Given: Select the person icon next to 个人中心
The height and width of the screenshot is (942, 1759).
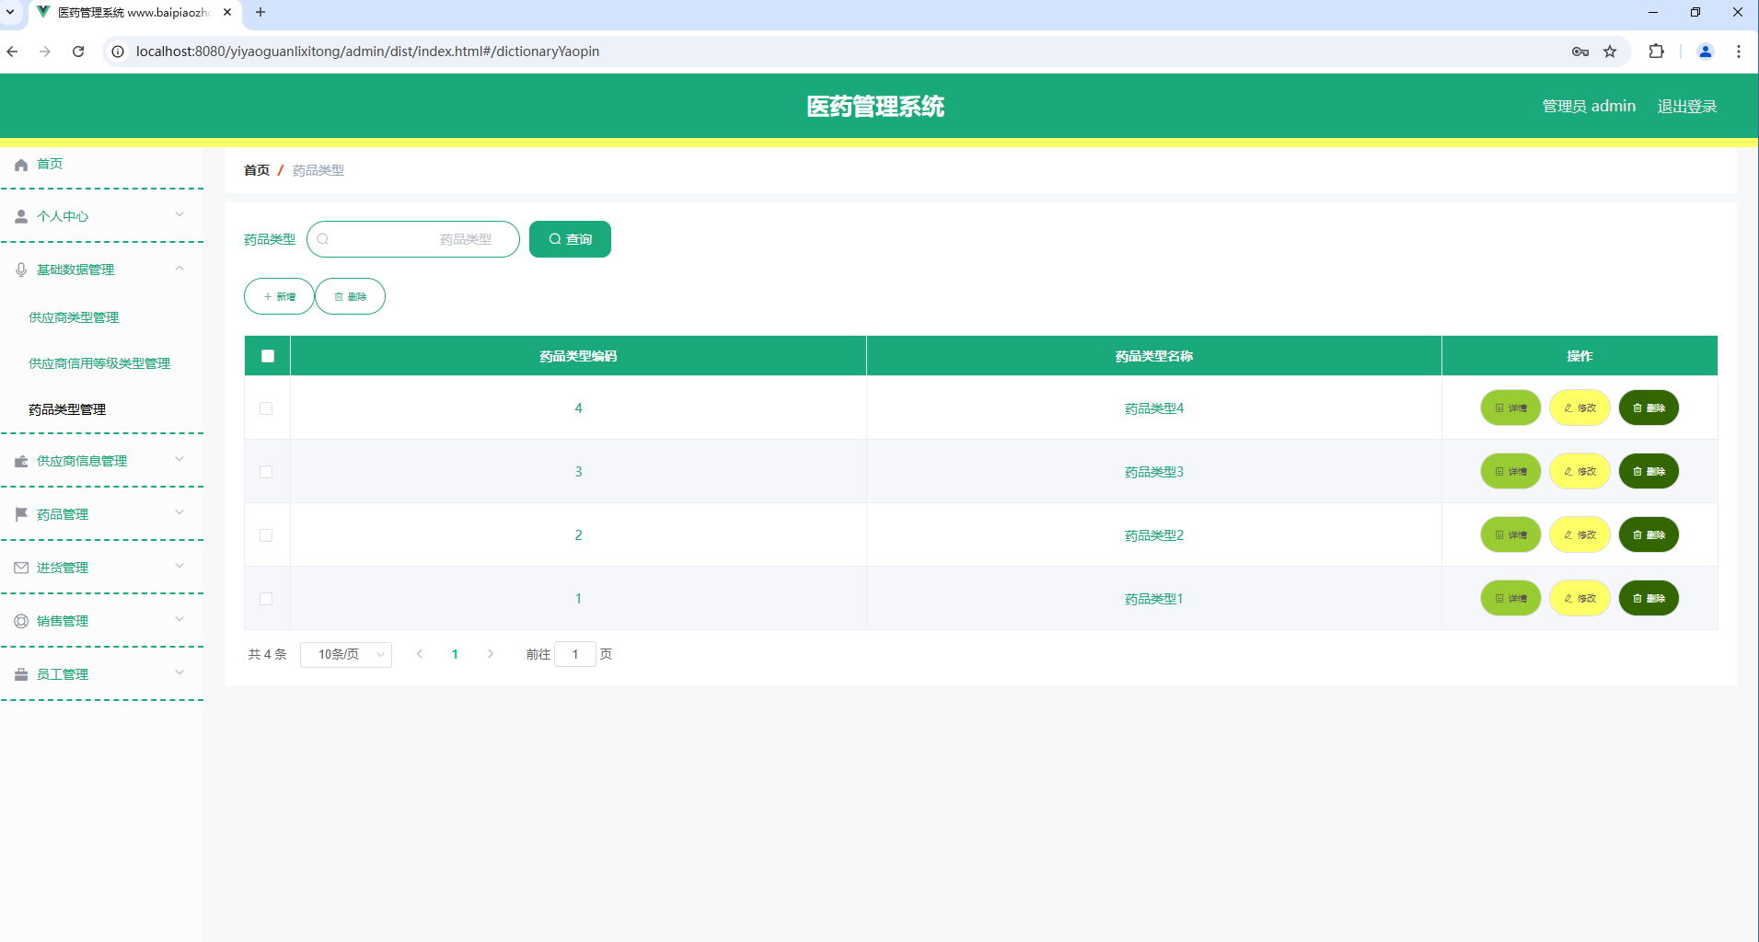Looking at the screenshot, I should 20,215.
